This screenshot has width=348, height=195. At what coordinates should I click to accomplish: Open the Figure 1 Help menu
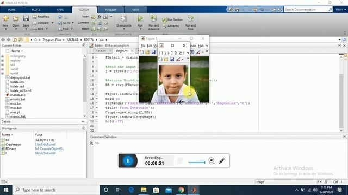tap(201, 45)
